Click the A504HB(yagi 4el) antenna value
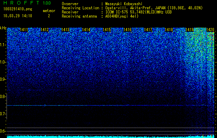The height and width of the screenshot is (138, 217). coord(122,16)
